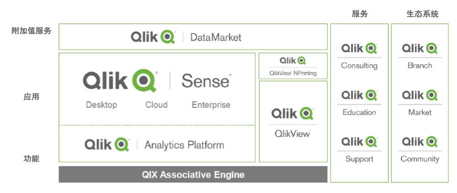Click the Qlik logo above Branch
Image resolution: width=457 pixels, height=193 pixels.
click(420, 48)
